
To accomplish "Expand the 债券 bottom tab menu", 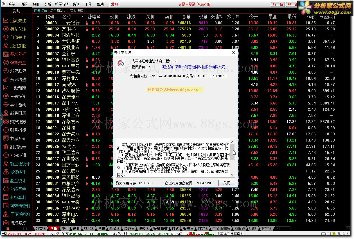I will (129, 228).
